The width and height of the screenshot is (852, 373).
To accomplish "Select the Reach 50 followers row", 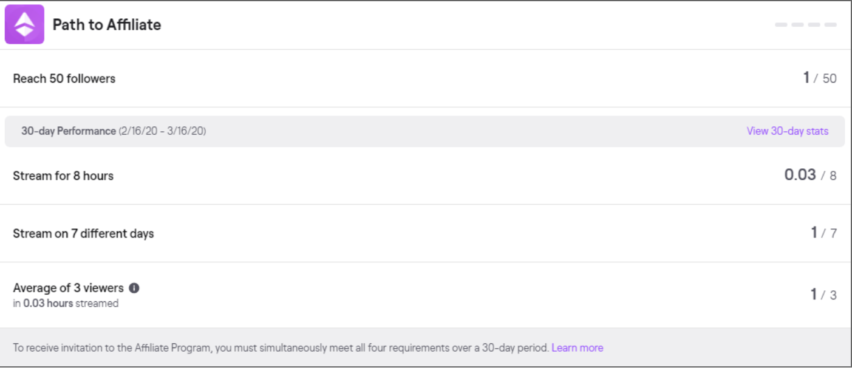I will 425,78.
